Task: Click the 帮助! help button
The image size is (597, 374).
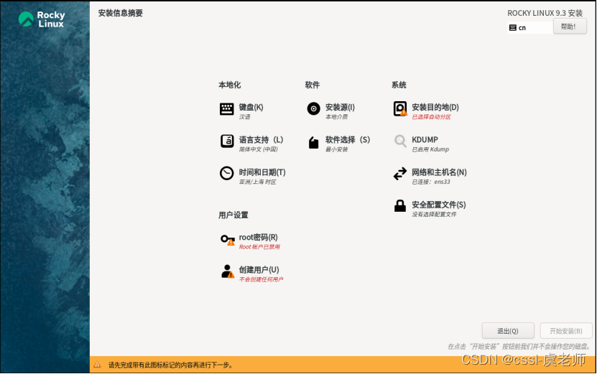Action: coord(570,27)
